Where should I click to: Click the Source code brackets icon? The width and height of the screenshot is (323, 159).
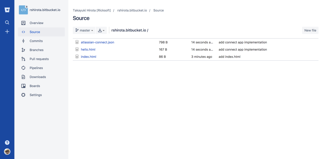[x=23, y=32]
